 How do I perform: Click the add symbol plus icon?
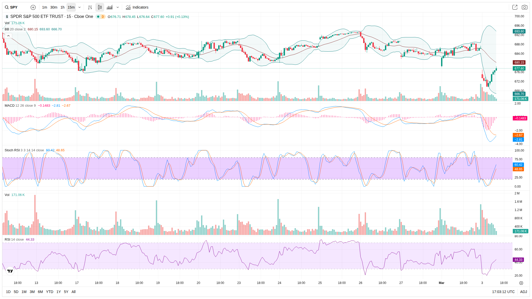(x=33, y=7)
